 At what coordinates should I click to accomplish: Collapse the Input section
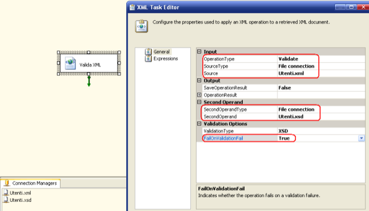199,51
